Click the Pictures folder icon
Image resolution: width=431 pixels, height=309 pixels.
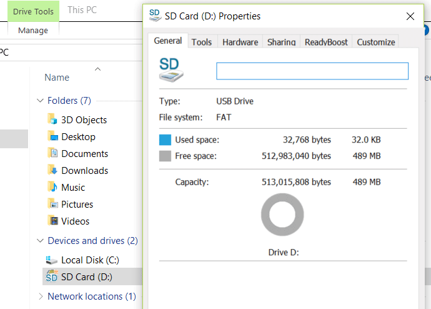click(52, 204)
